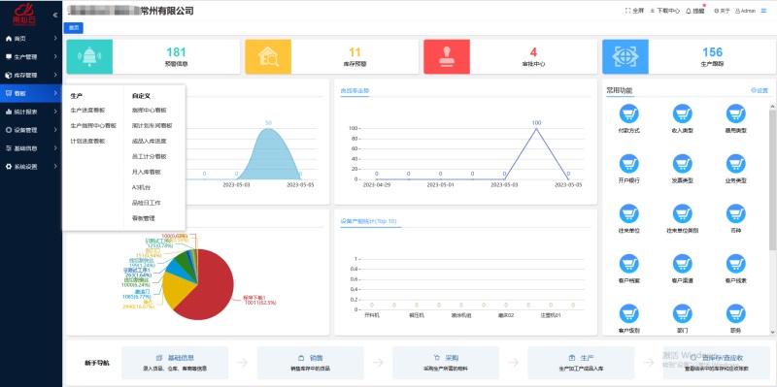
Task: Open 往来单位 shortcut icon
Action: click(628, 213)
